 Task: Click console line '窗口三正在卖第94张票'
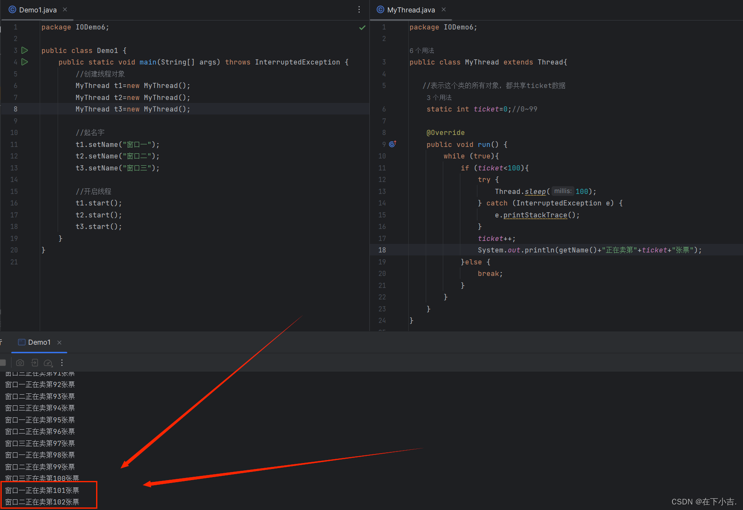click(x=40, y=408)
